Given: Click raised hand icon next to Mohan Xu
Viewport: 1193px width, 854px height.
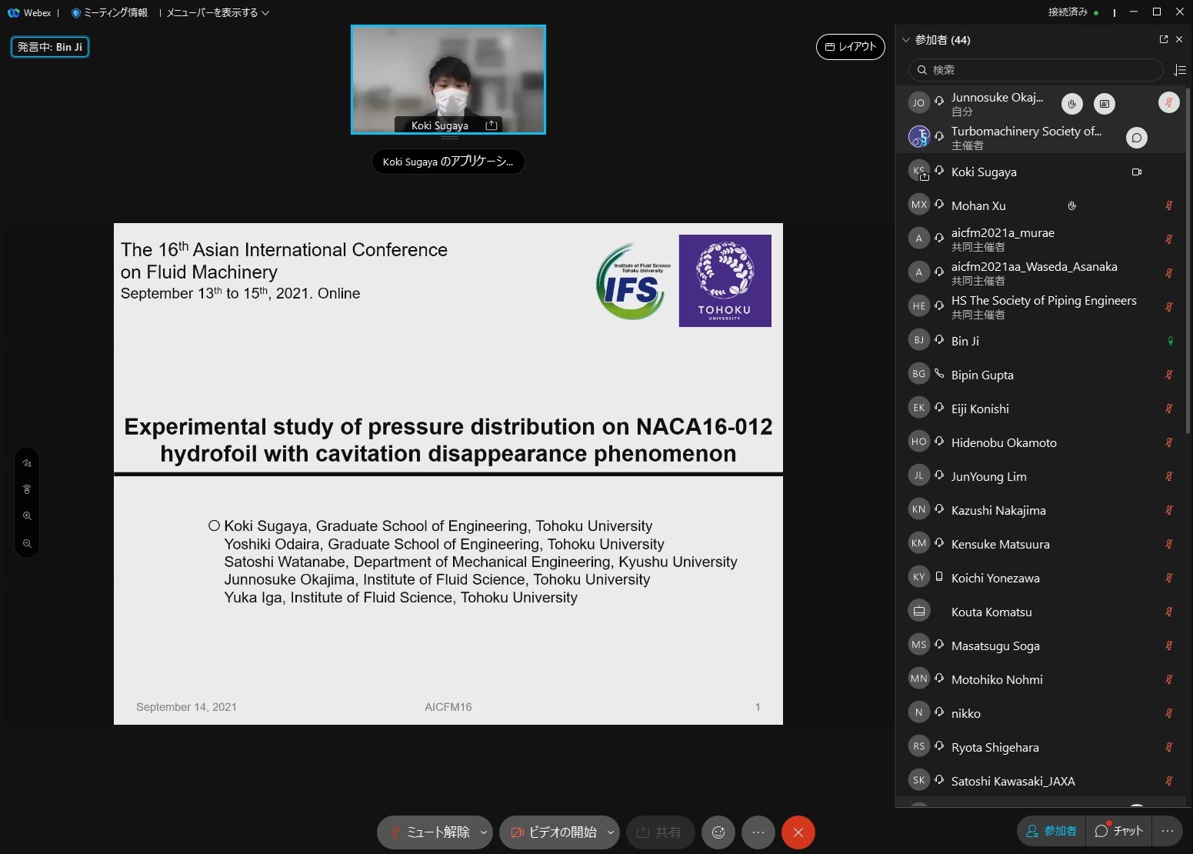Looking at the screenshot, I should click(1071, 205).
